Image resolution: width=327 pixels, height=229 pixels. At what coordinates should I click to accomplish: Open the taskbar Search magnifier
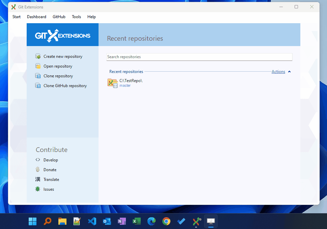tap(48, 222)
